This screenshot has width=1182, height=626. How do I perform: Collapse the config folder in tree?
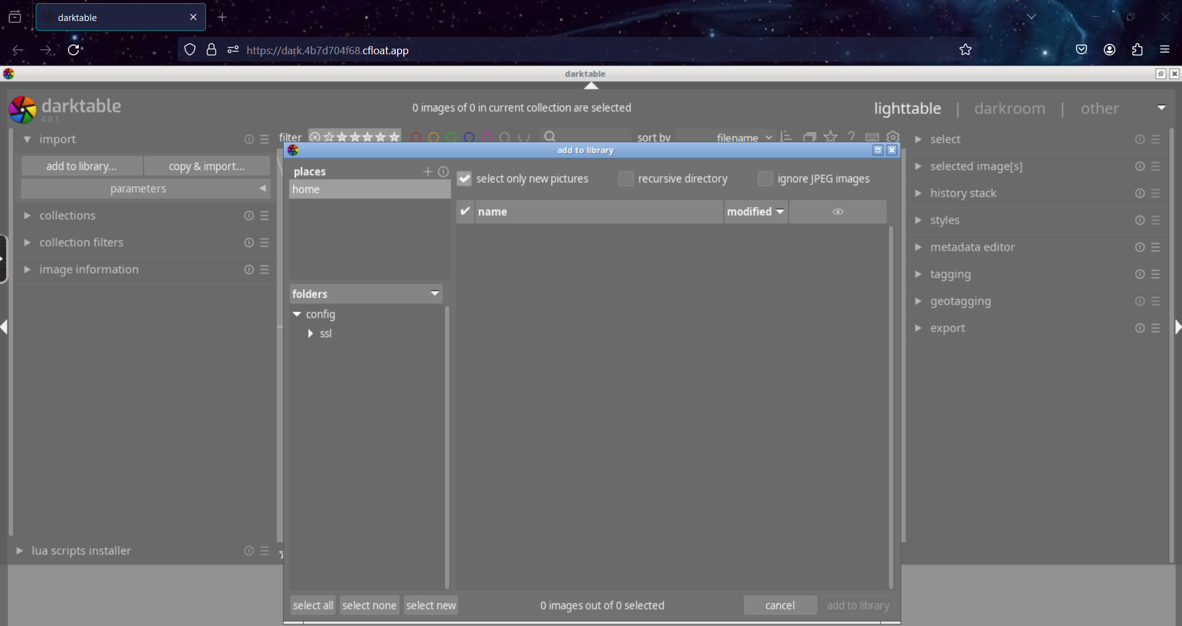297,314
